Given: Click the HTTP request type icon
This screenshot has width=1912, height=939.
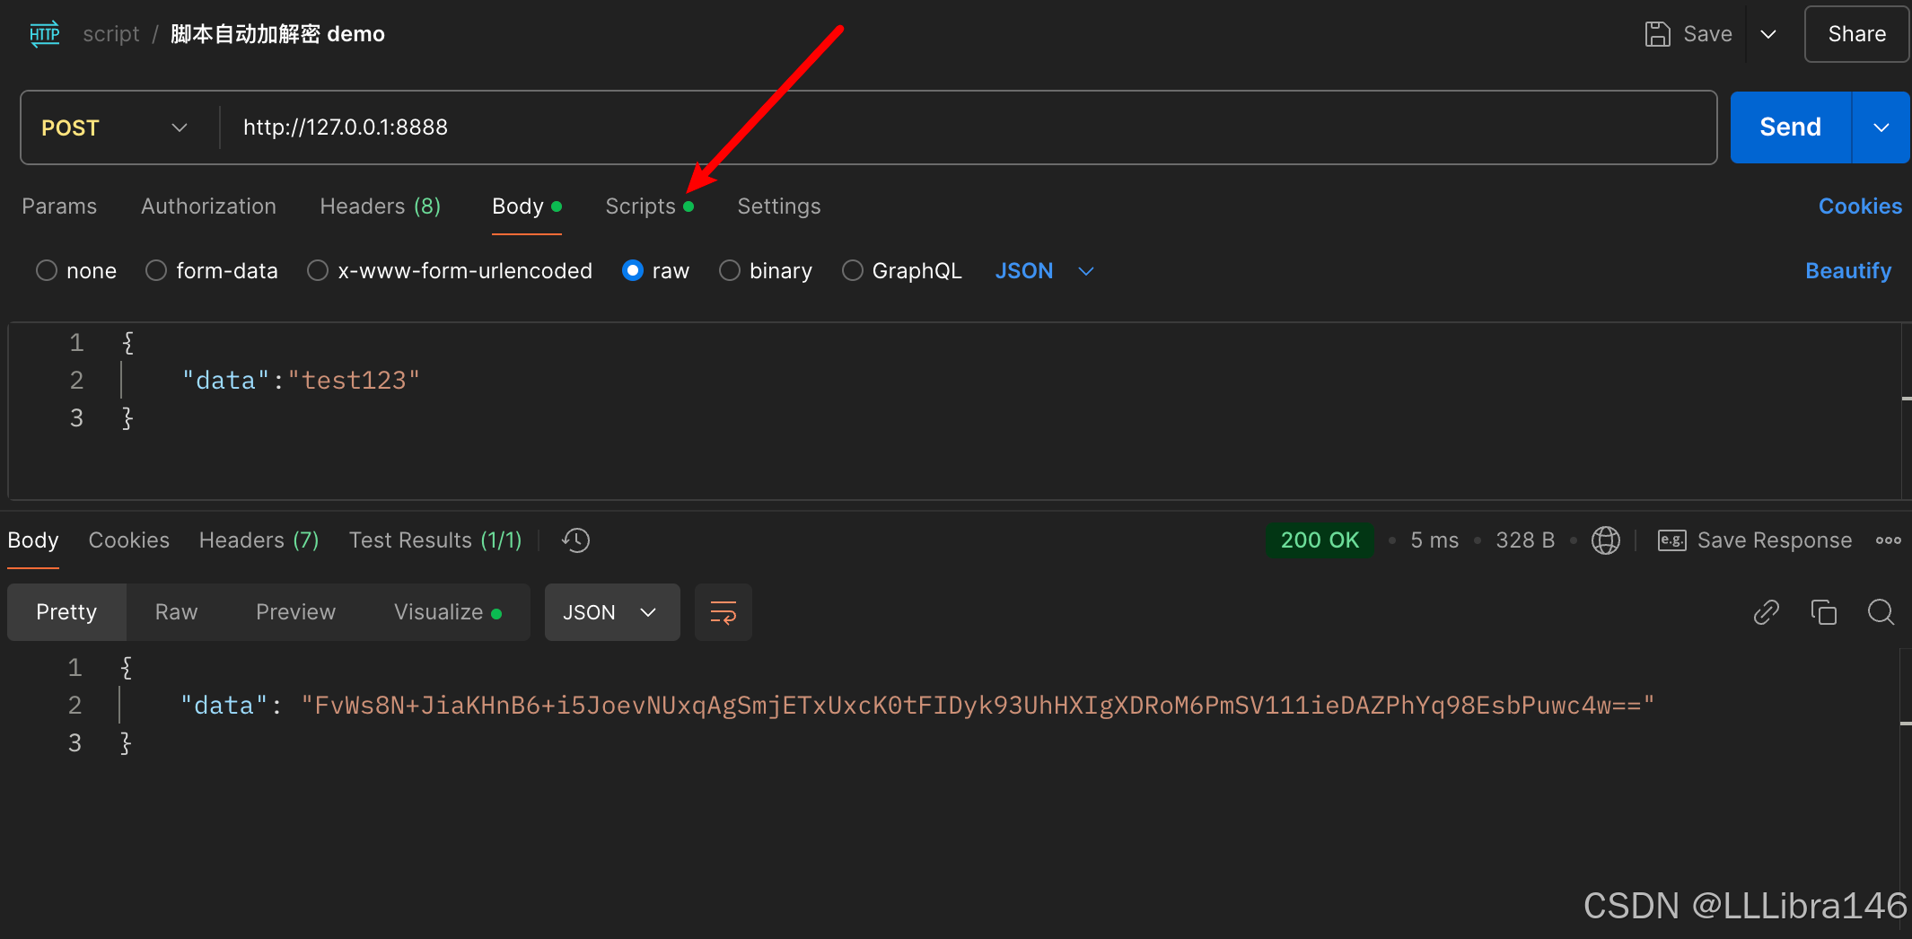Looking at the screenshot, I should [x=44, y=34].
